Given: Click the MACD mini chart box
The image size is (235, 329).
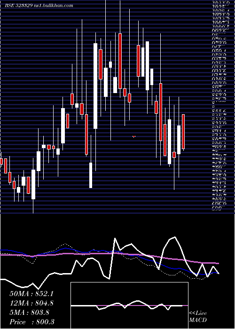Looking at the screenshot, I should click(129, 305).
